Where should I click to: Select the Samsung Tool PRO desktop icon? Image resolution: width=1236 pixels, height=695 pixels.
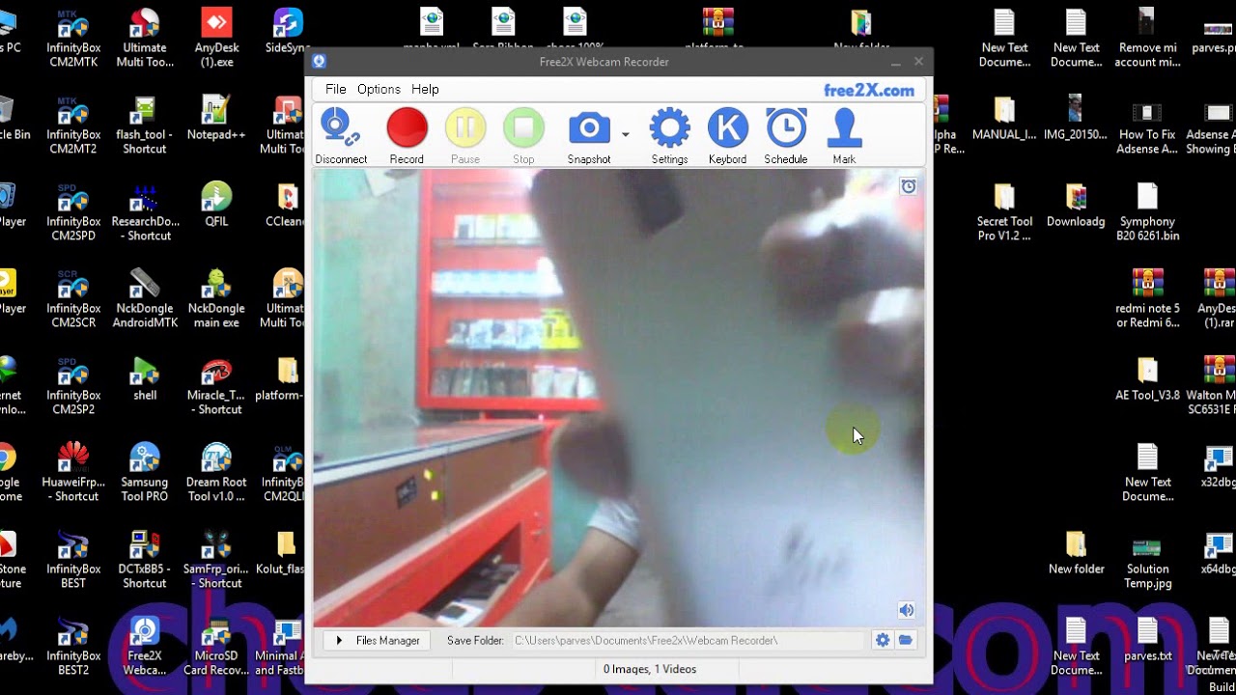pos(145,473)
